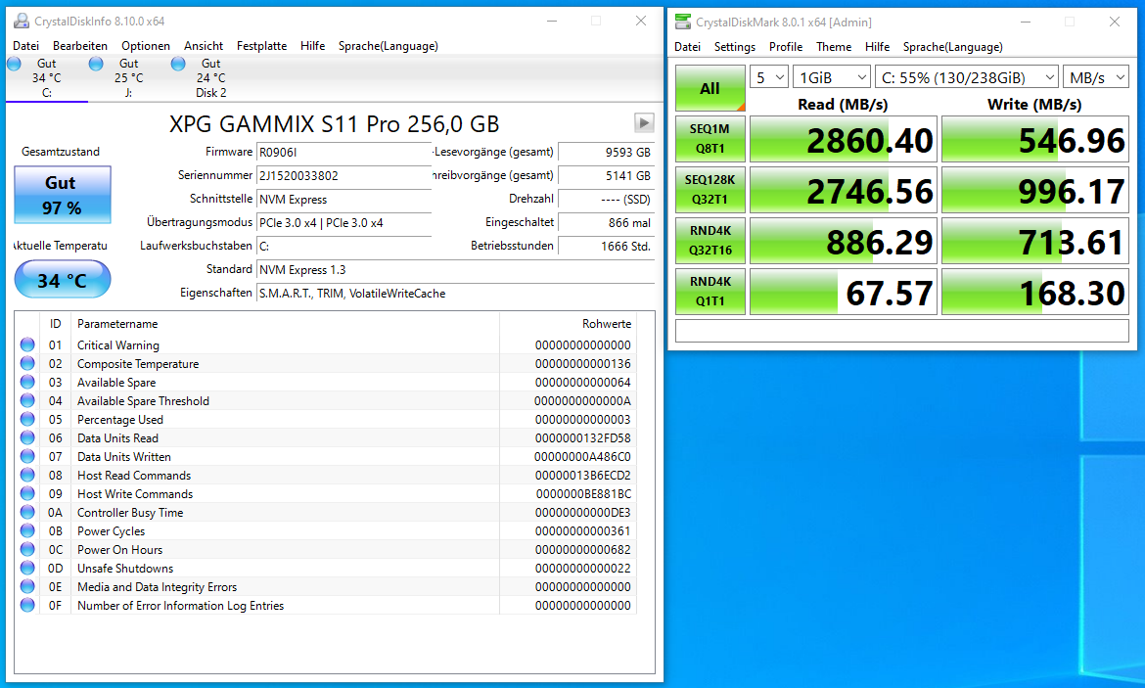Screen dimensions: 1145x688
Task: Click the Firmware field R0906I
Action: click(343, 152)
